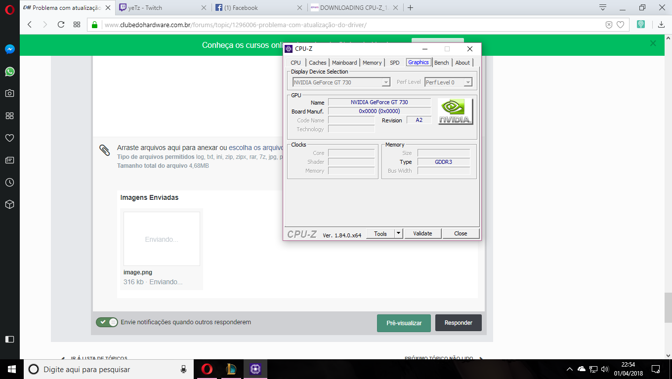Click the GPU Name field value
Screen dimensions: 672x379
coord(379,102)
